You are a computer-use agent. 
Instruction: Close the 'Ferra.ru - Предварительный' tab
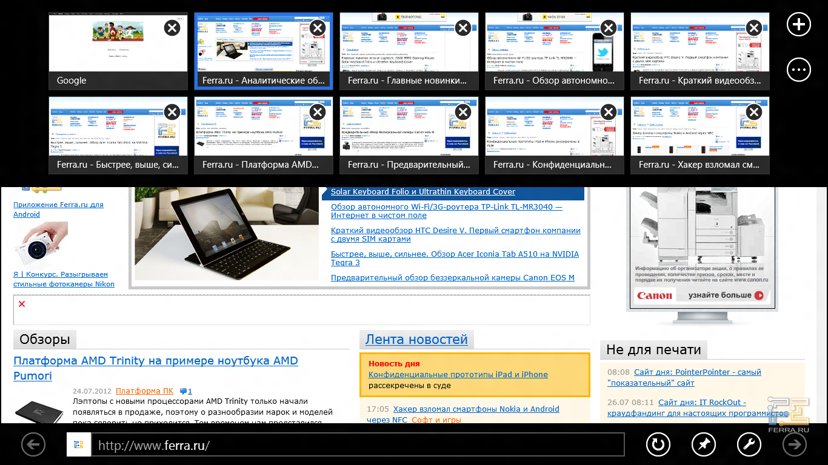[463, 112]
